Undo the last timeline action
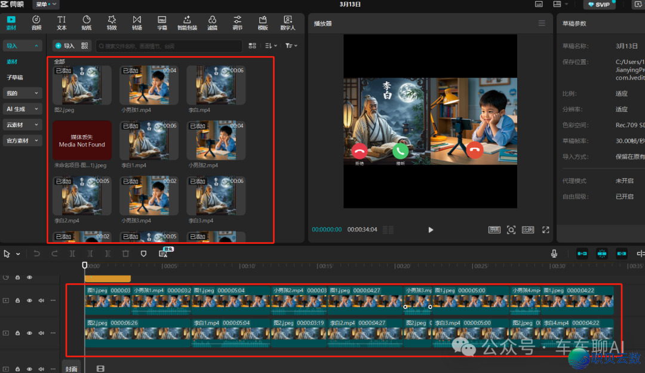 [x=36, y=253]
